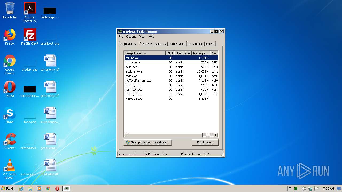This screenshot has width=342, height=192.
Task: Click horizontal scrollbar right arrow
Action: click(x=216, y=135)
